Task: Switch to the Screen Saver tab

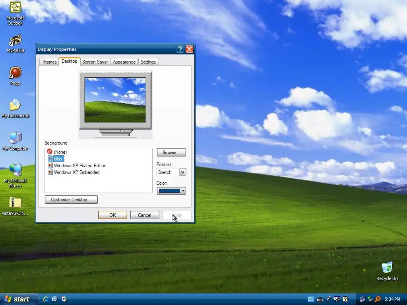Action: (95, 62)
